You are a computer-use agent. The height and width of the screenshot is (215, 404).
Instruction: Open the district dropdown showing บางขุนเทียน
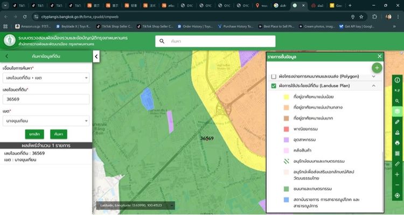click(46, 121)
